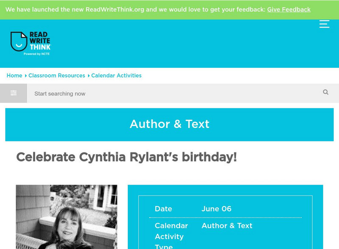This screenshot has height=249, width=339.
Task: Click the Give Feedback link
Action: coord(289,9)
